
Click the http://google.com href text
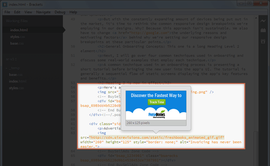(149, 33)
